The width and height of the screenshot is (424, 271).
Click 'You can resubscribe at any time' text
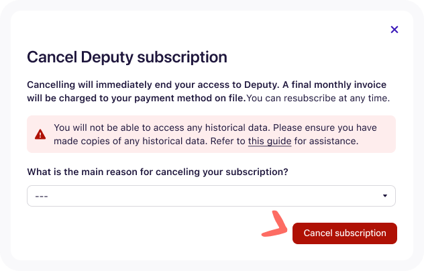pyautogui.click(x=318, y=99)
